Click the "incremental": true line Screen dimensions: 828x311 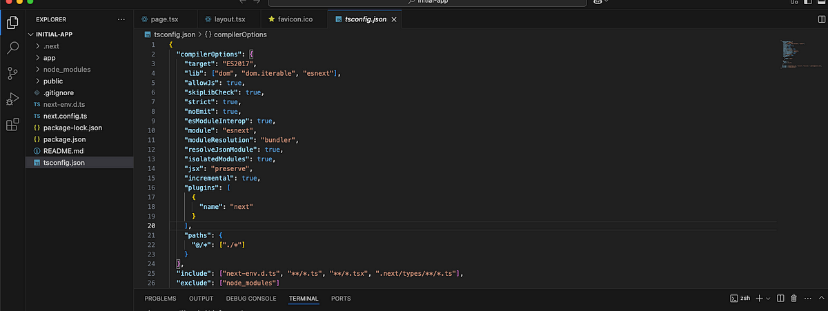pos(221,178)
